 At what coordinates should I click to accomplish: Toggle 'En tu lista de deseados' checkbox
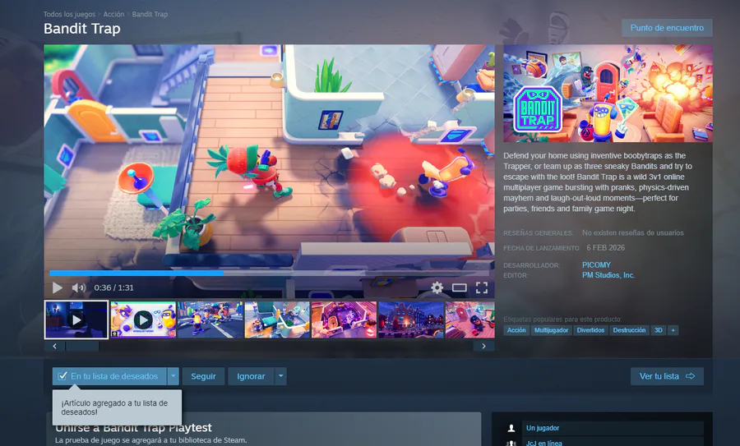[62, 376]
